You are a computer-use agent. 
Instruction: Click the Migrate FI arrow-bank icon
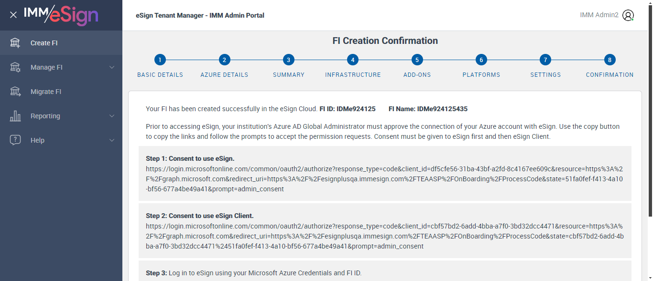15,92
